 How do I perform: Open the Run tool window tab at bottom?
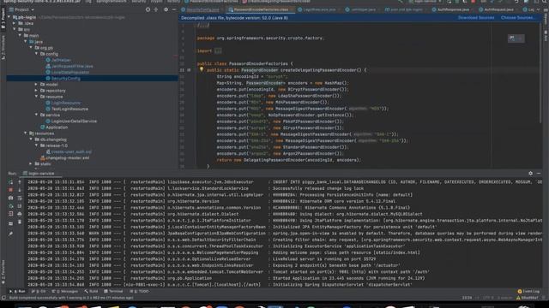pyautogui.click(x=17, y=291)
